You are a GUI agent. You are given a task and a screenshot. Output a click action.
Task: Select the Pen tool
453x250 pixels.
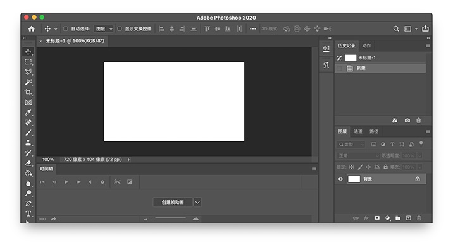28,203
